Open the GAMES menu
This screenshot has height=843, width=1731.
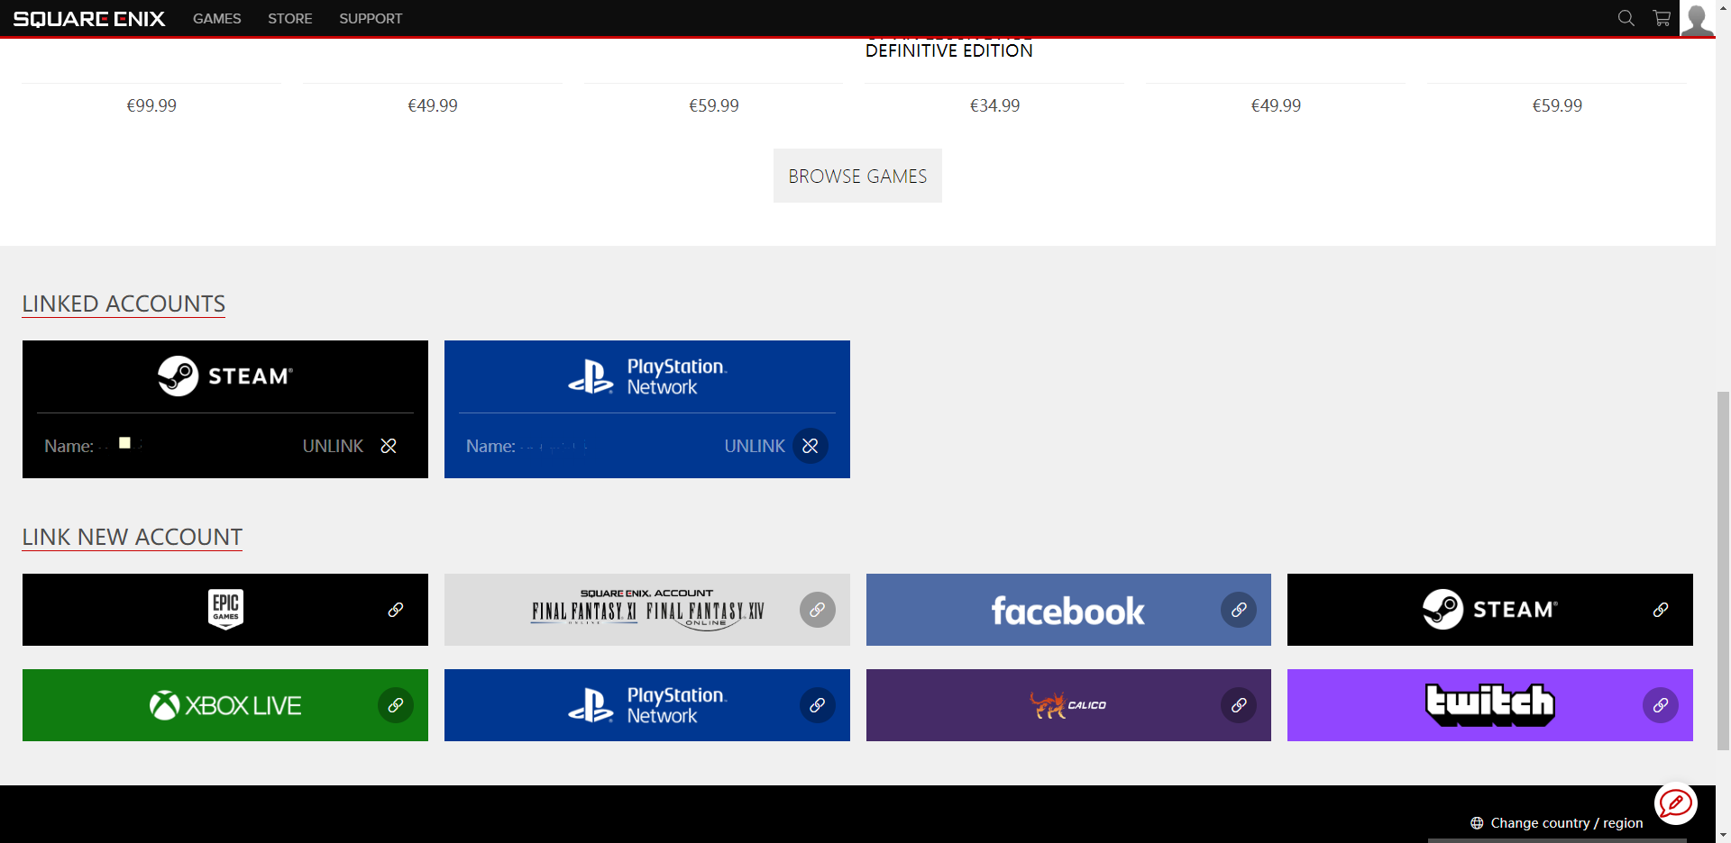216,19
